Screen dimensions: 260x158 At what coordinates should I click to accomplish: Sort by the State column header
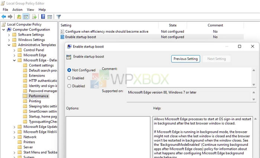click(x=173, y=25)
